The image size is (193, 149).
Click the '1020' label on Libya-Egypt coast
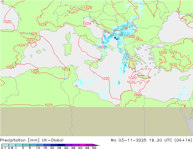[138, 95]
